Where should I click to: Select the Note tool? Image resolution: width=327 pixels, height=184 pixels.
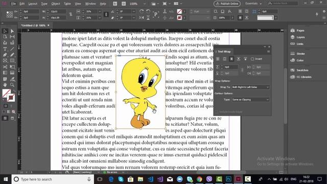5,79
